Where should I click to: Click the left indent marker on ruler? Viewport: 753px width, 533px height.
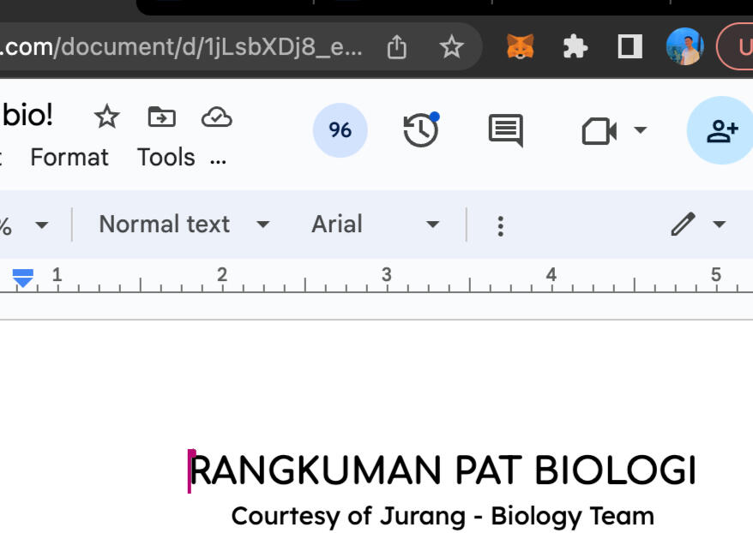pos(23,277)
